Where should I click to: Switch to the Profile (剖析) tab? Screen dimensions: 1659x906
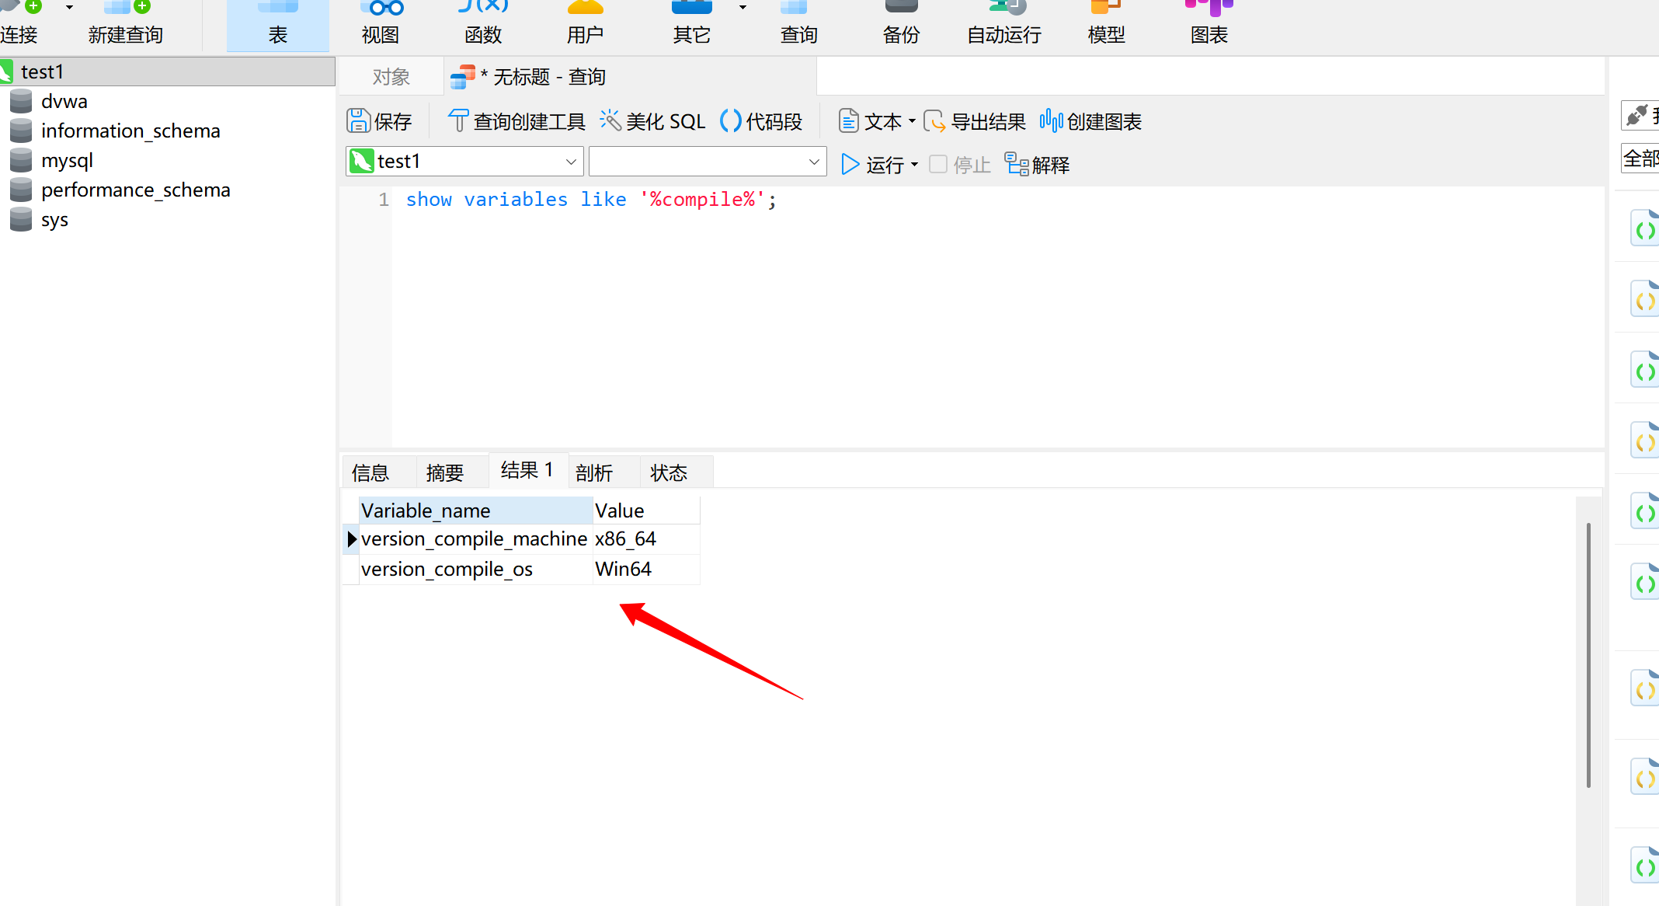pos(594,472)
